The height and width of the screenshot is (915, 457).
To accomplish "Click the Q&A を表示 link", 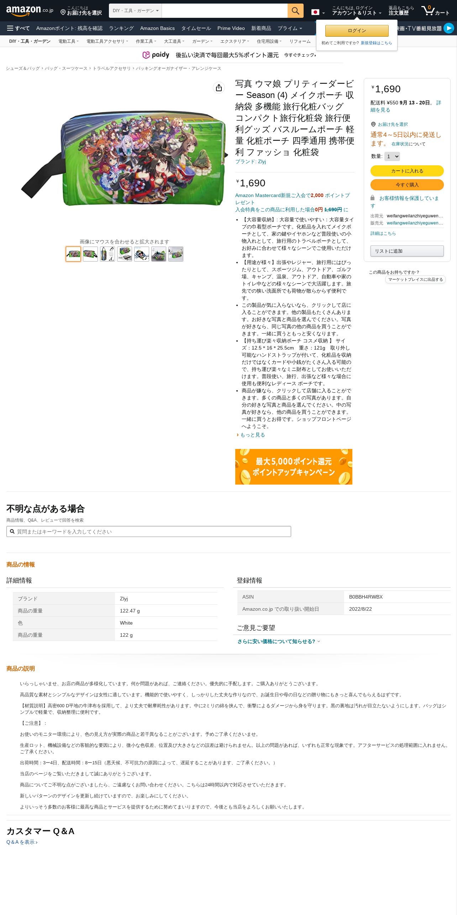I will pos(22,842).
